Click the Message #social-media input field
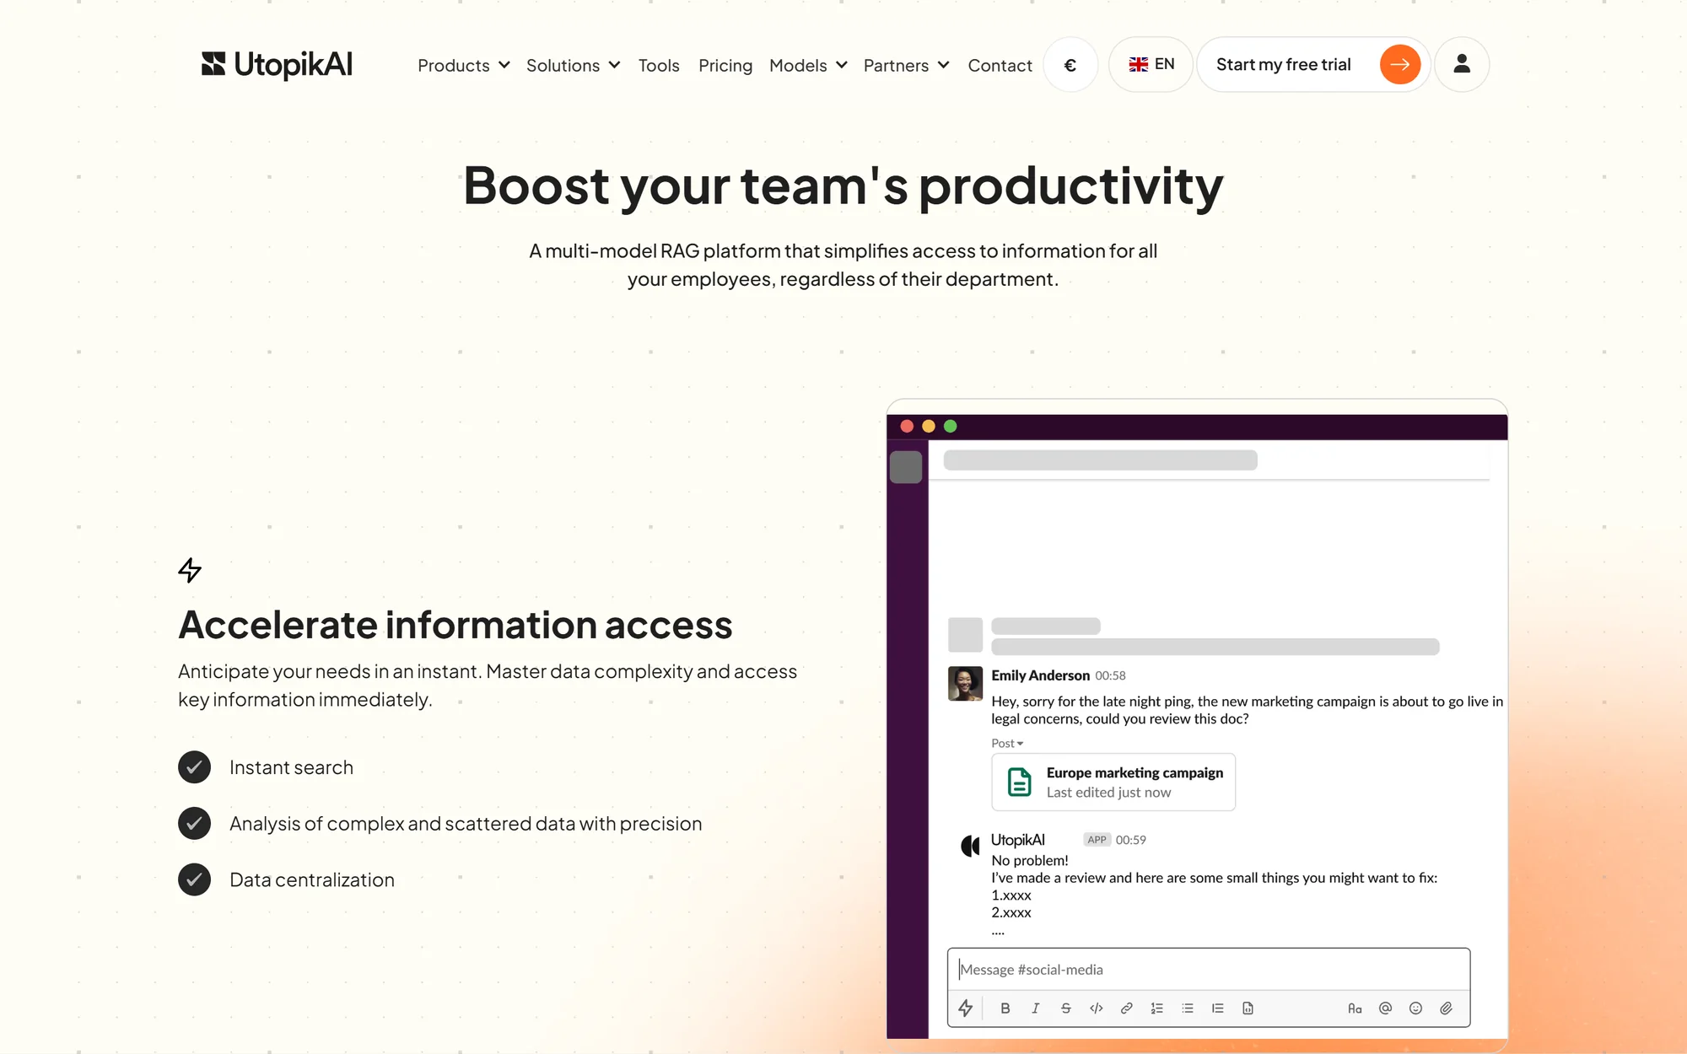Image resolution: width=1687 pixels, height=1054 pixels. tap(1209, 970)
